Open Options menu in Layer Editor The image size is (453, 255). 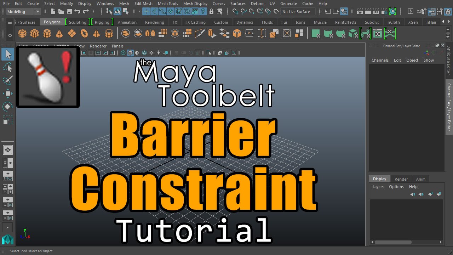point(396,187)
